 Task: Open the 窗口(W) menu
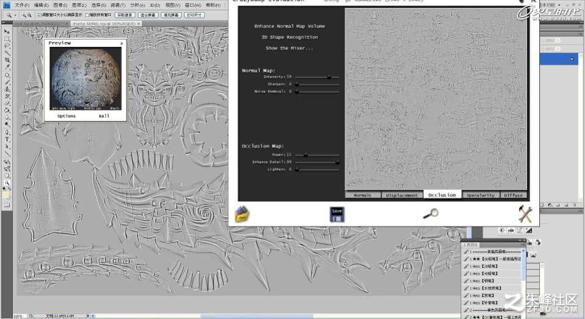(193, 5)
